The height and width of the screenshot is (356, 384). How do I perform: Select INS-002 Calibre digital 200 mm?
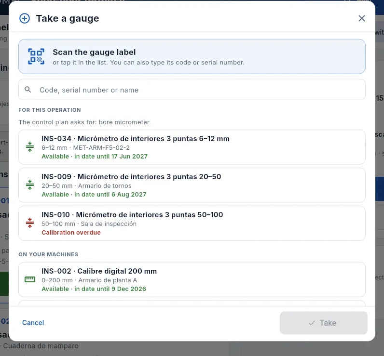click(x=192, y=279)
